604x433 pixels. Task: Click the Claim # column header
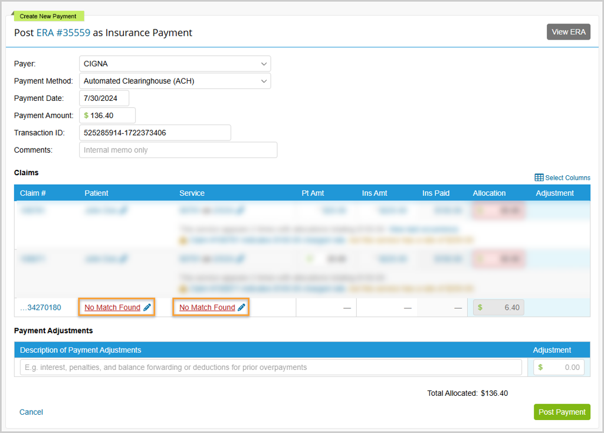coord(33,193)
